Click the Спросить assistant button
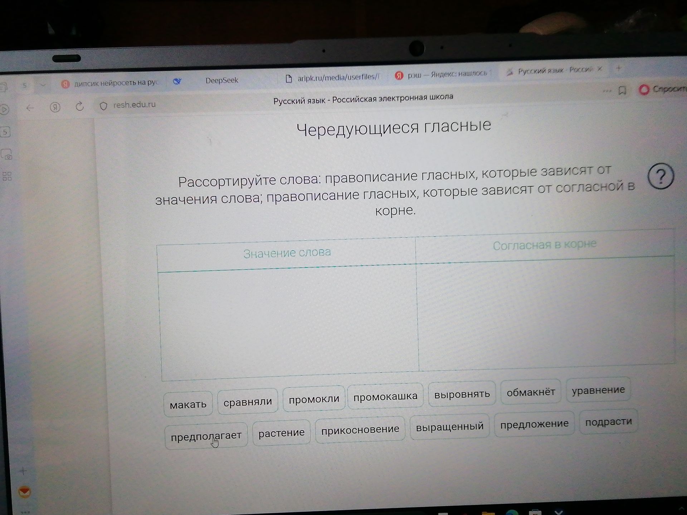 (663, 89)
